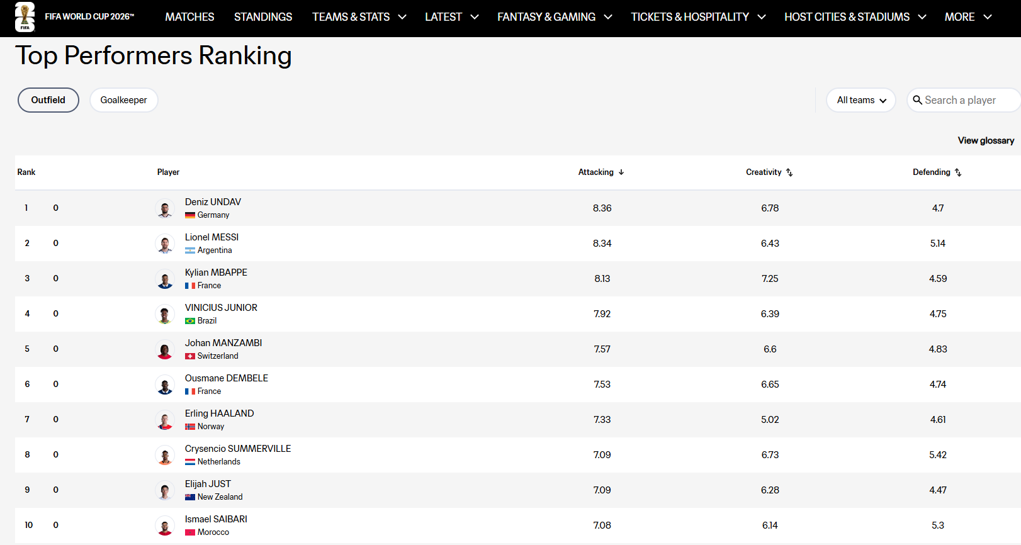
Task: Sort by Attacking using the down arrow
Action: [x=621, y=172]
